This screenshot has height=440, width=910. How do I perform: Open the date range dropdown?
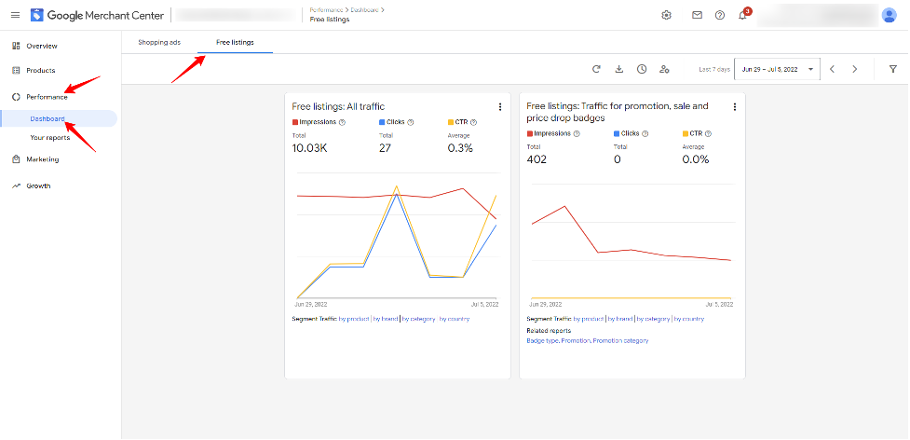777,69
